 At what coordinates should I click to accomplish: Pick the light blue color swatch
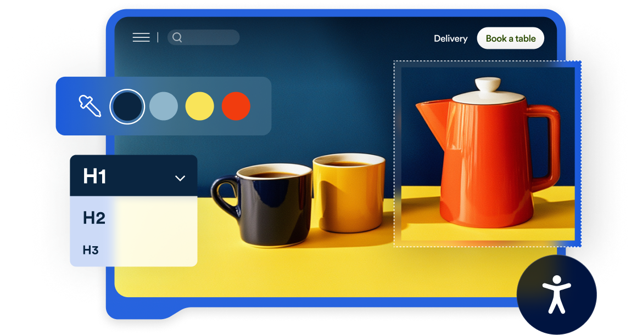[164, 106]
